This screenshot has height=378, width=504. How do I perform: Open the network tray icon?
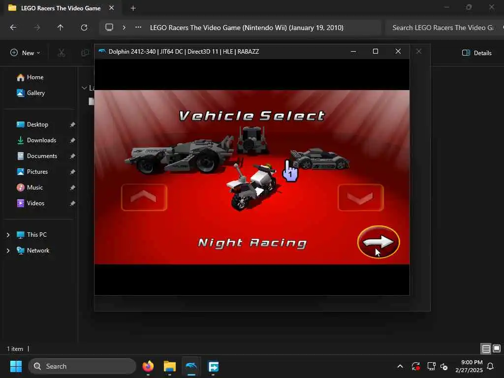click(x=431, y=366)
